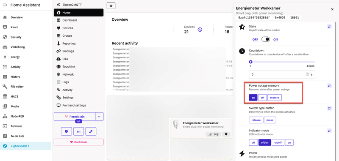Refresh the Switch type button value

[x=329, y=108]
